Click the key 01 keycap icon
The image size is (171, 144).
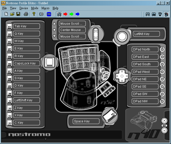[9, 26]
